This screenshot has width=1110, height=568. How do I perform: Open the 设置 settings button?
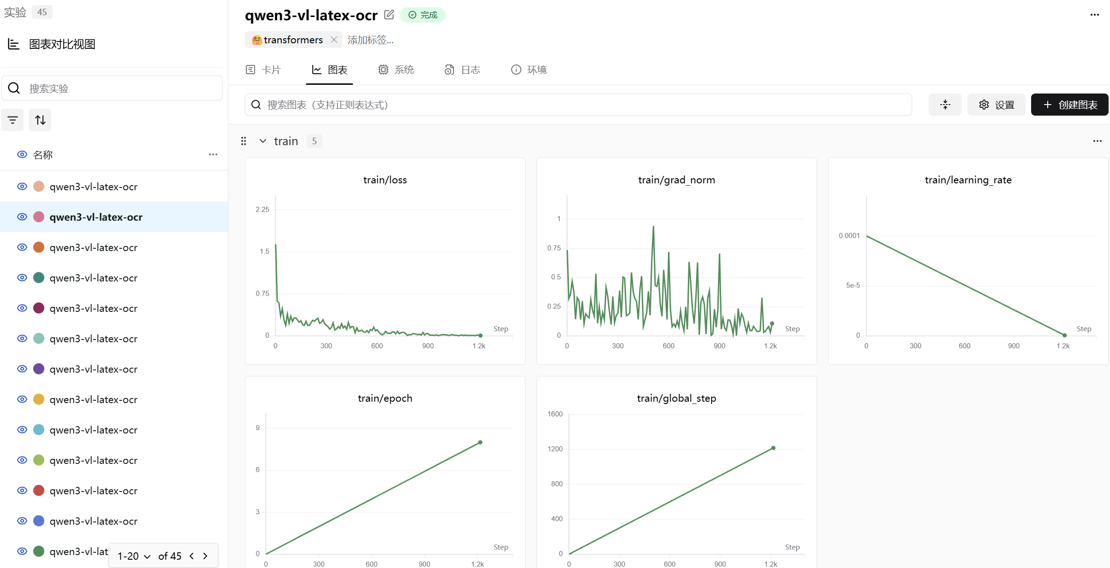(996, 105)
